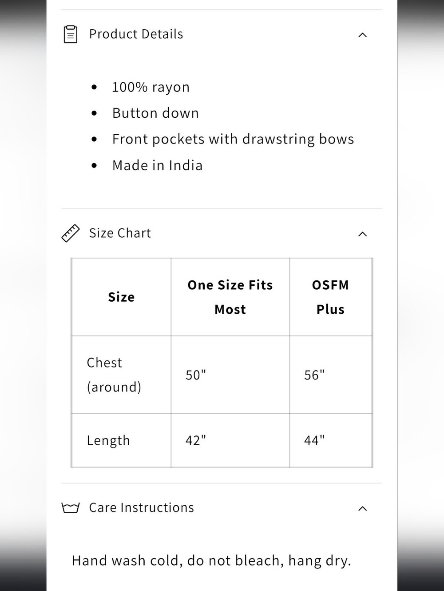Collapse the Care Instructions section chevron
Screen dimensions: 444x591
[362, 508]
